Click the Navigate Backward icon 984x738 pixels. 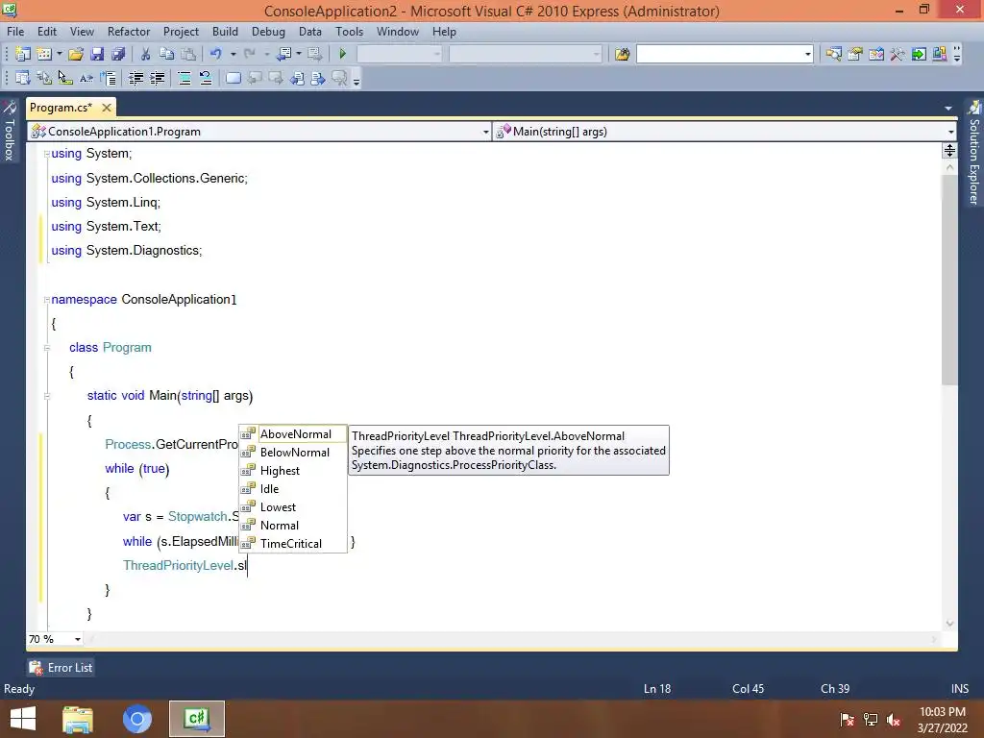283,54
